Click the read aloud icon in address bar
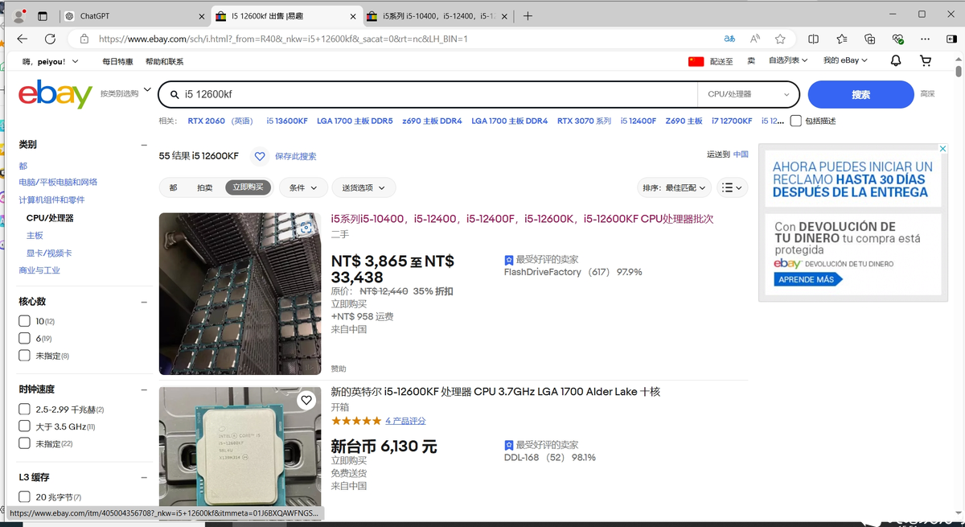The width and height of the screenshot is (965, 527). click(x=755, y=39)
